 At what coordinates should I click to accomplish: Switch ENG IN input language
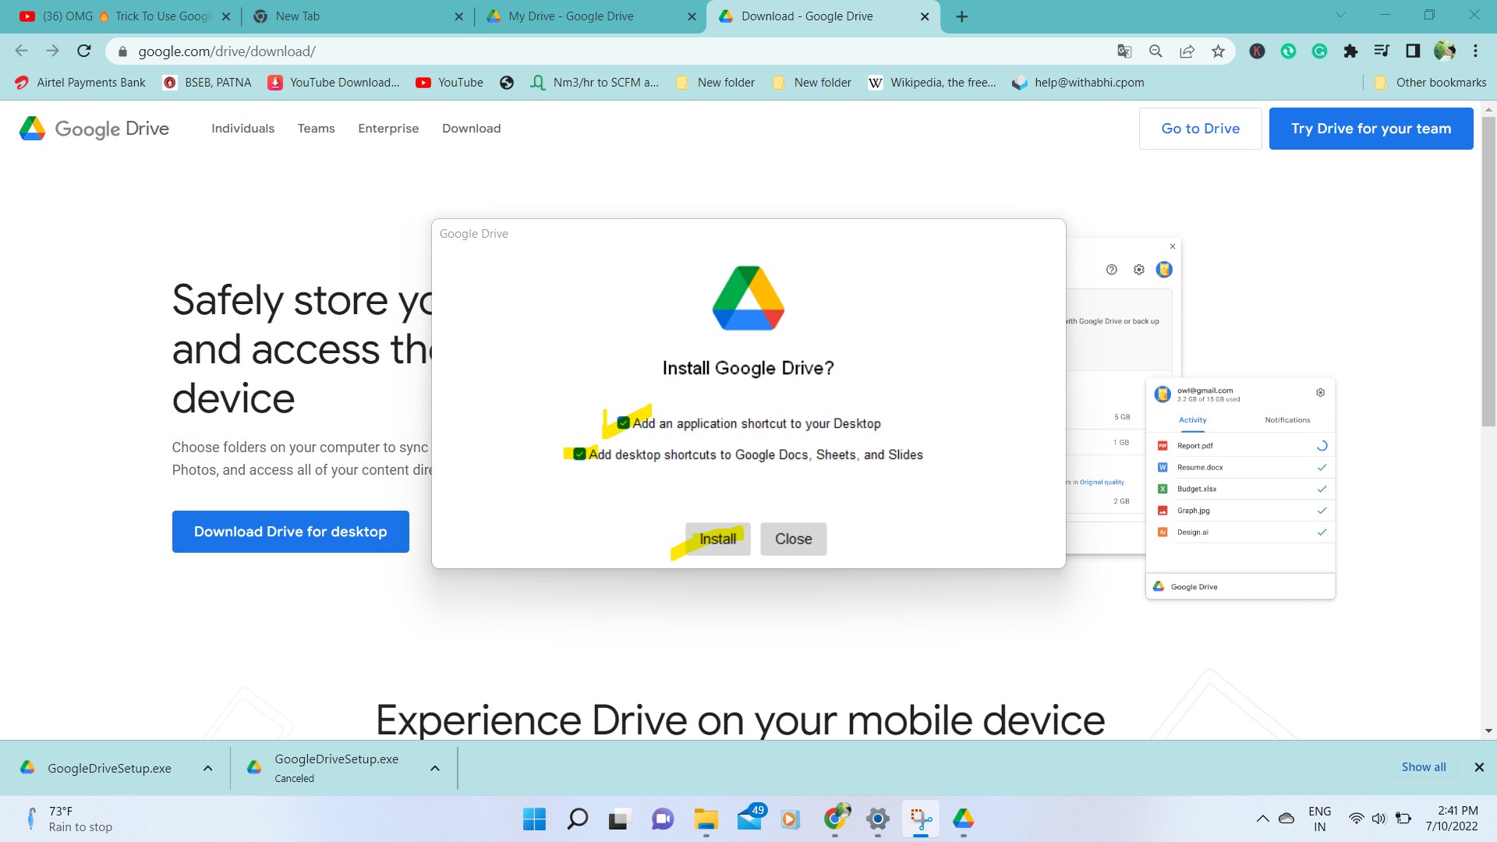[x=1319, y=819]
